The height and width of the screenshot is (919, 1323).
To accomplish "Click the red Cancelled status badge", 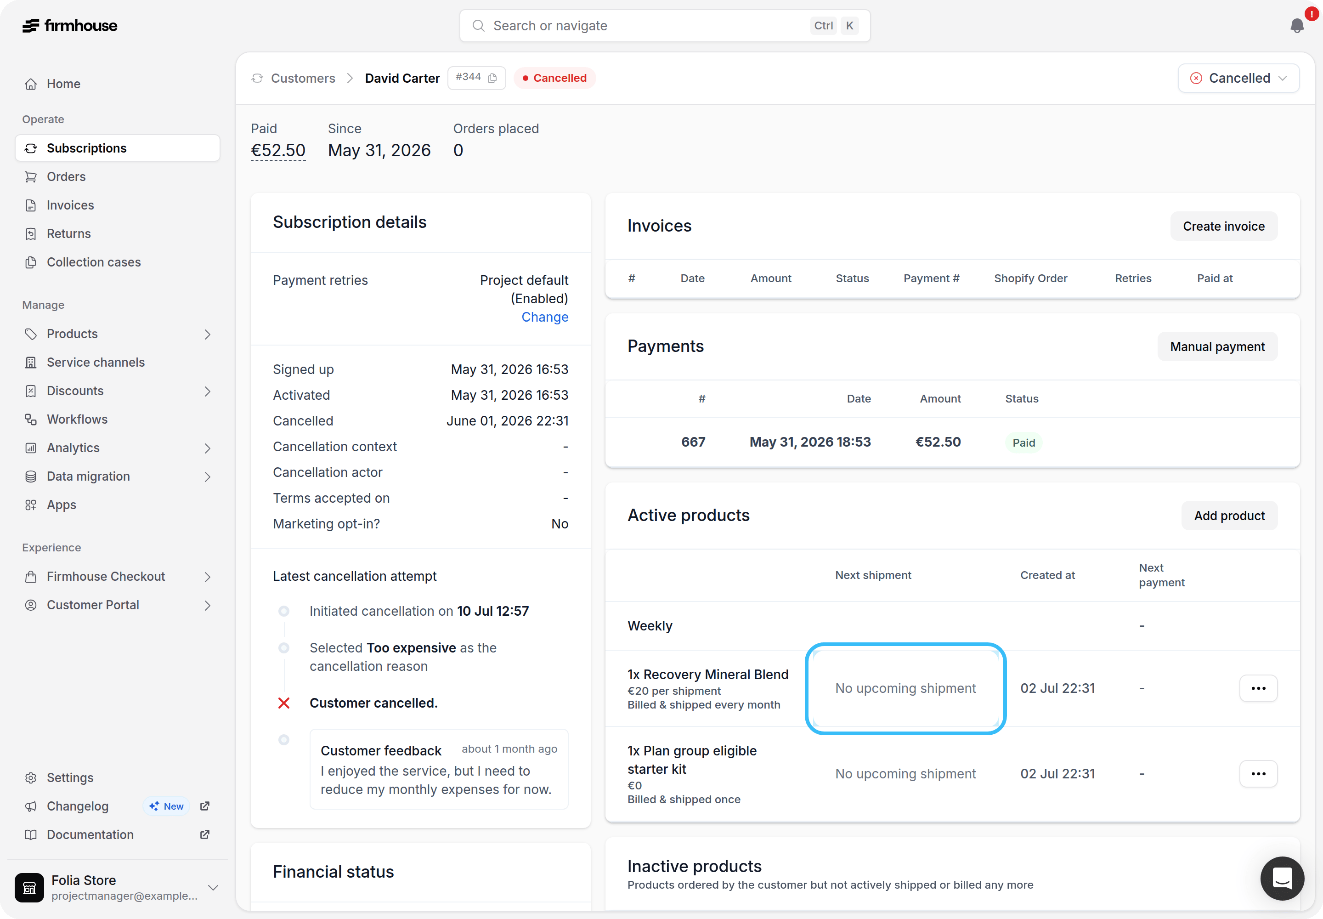I will coord(554,78).
